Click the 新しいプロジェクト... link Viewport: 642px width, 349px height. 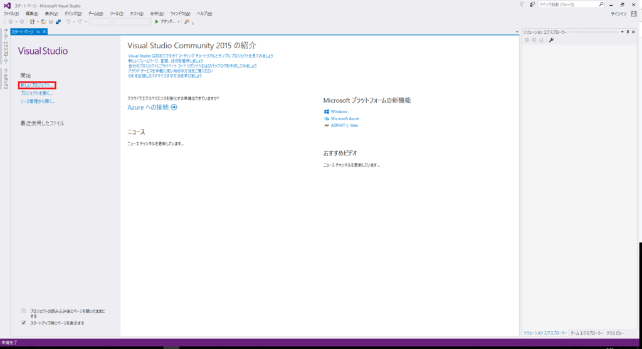pos(37,85)
